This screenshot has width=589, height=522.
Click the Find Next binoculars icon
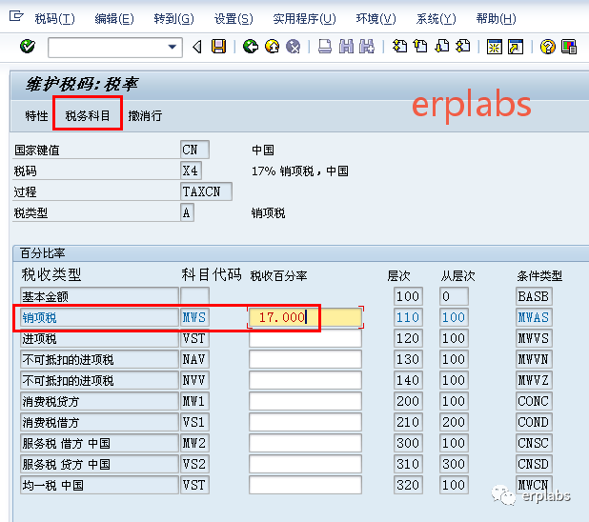click(x=367, y=47)
